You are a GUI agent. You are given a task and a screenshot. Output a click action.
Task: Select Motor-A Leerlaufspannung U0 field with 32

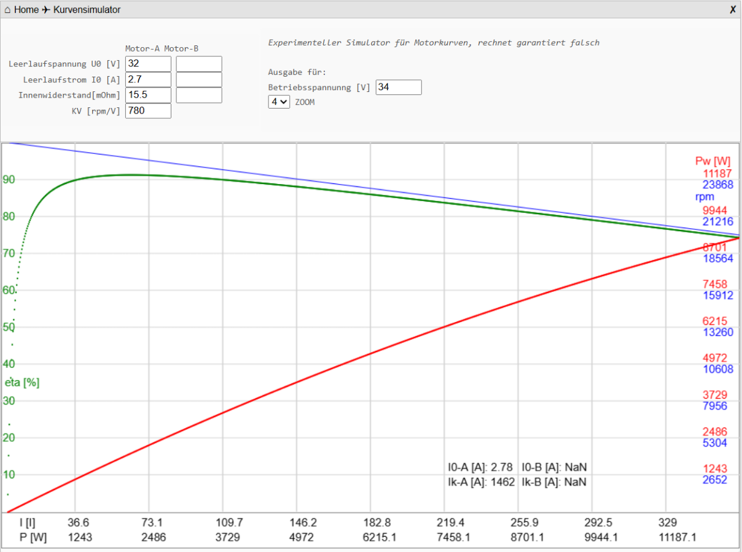click(148, 64)
